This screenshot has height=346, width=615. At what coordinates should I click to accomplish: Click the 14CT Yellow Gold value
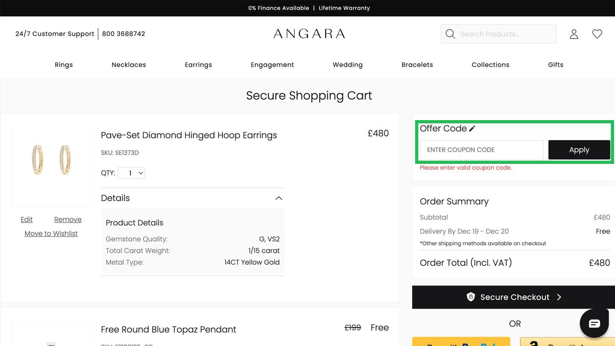pos(252,262)
